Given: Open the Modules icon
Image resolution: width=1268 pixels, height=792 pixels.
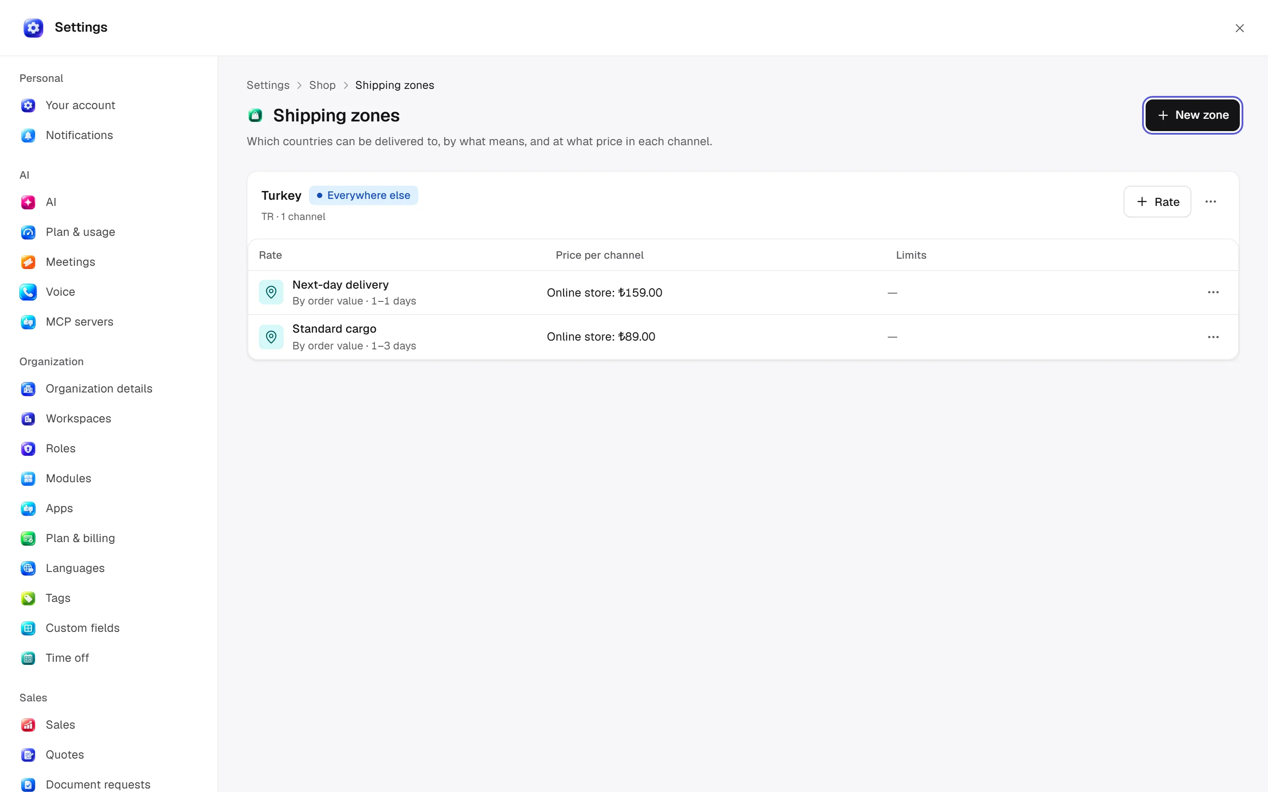Looking at the screenshot, I should coord(28,478).
